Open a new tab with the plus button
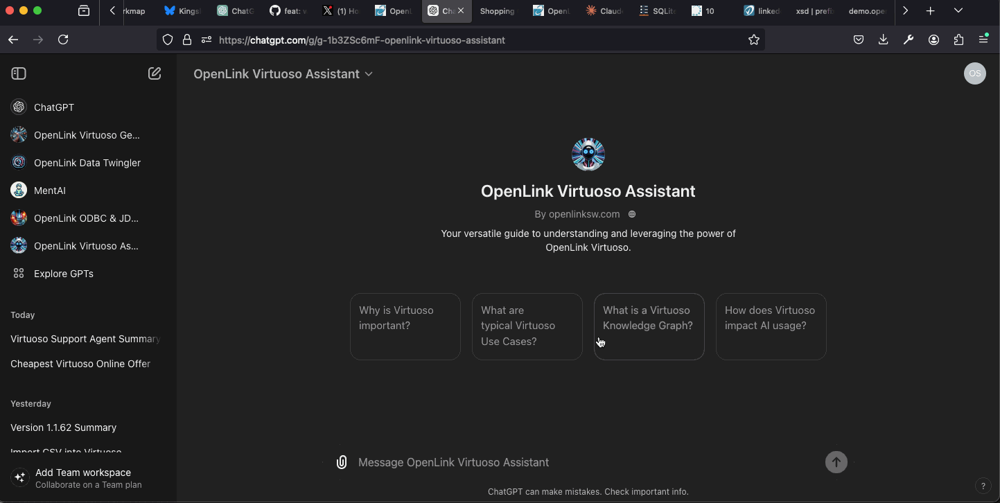Screen dimensions: 1000x503 pos(931,11)
